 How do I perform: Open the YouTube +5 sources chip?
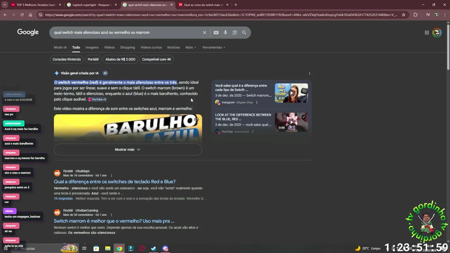(x=97, y=99)
